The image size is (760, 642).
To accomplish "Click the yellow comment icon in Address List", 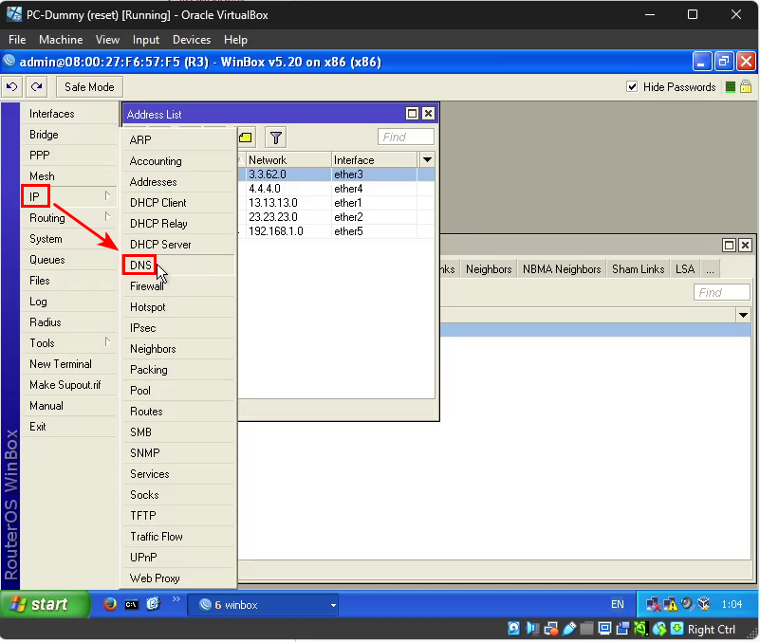I will [x=246, y=138].
